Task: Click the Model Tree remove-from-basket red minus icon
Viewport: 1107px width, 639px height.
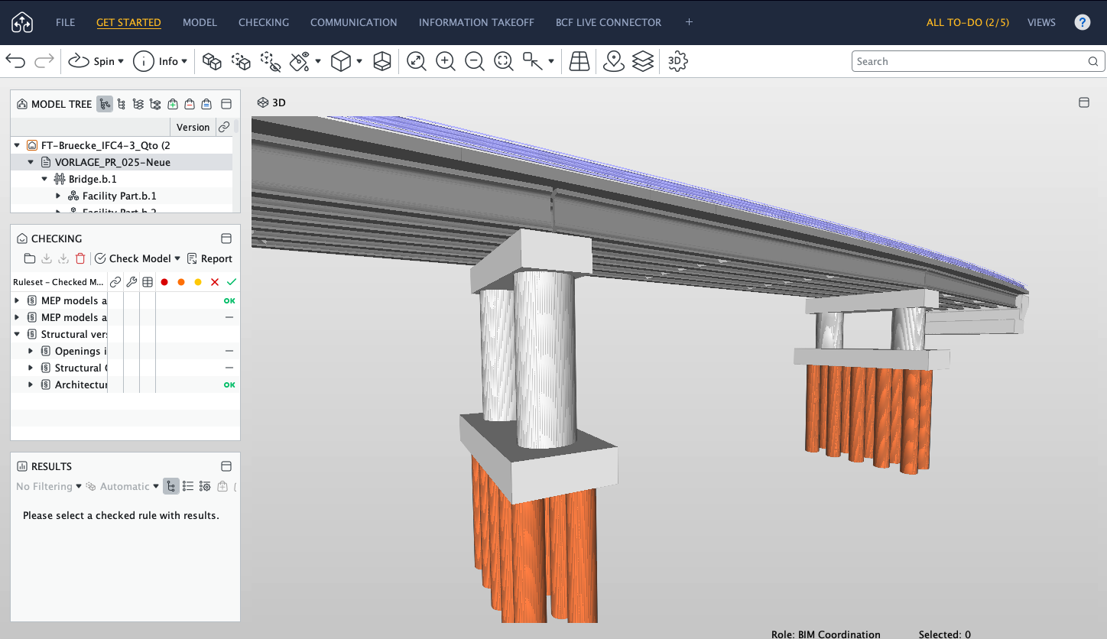Action: (x=190, y=104)
